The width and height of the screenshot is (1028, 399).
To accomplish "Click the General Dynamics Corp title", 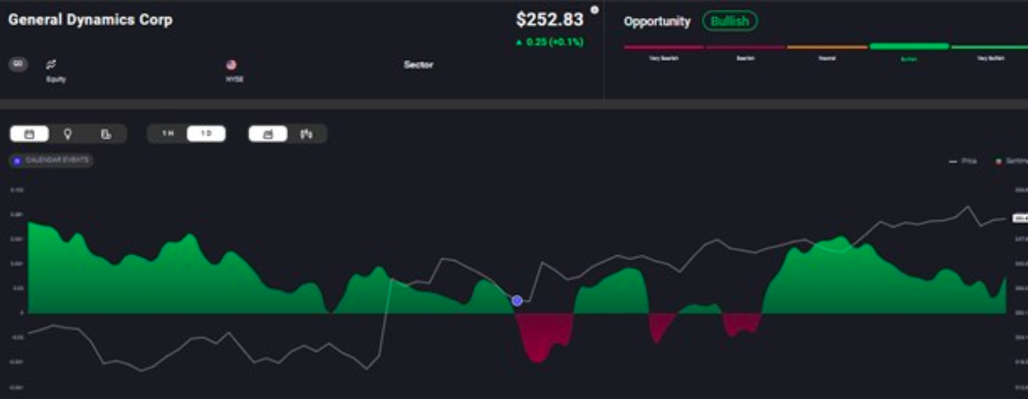I will pos(90,20).
